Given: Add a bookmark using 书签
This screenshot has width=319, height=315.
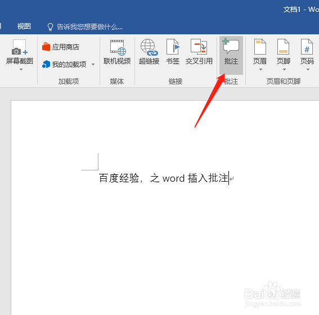Looking at the screenshot, I should tap(173, 52).
